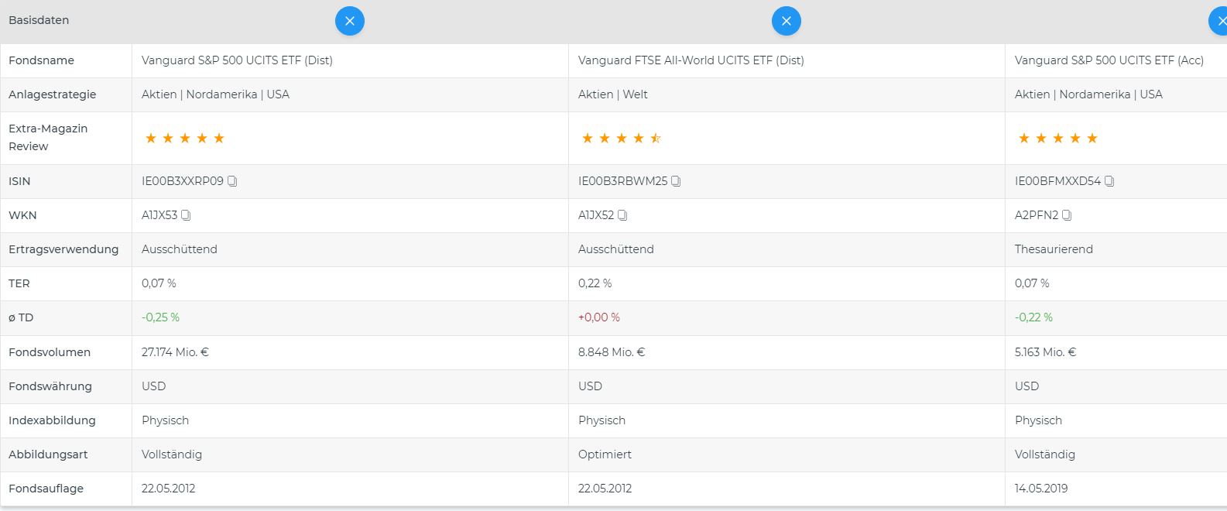This screenshot has height=511, width=1227.
Task: Click 'Physisch' for FTSE All-World ETF
Action: point(602,420)
